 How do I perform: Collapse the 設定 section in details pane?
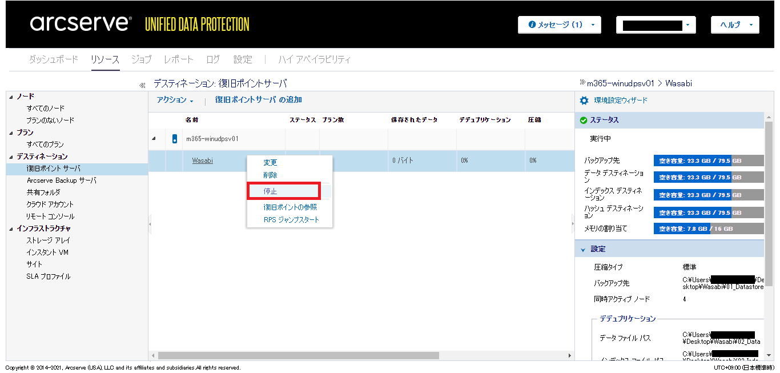click(583, 250)
